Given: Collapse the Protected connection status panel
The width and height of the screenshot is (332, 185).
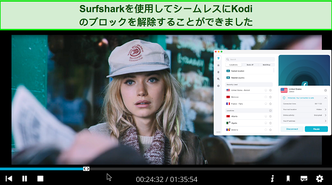Looking at the screenshot, I should 325,98.
